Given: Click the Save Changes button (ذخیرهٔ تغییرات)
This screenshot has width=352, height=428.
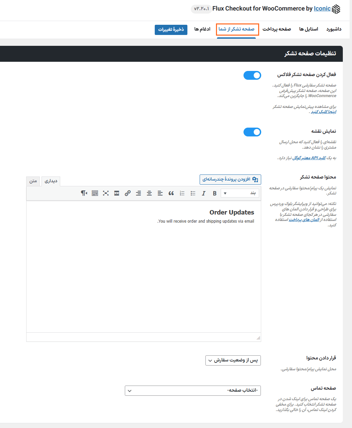Looking at the screenshot, I should tap(171, 30).
